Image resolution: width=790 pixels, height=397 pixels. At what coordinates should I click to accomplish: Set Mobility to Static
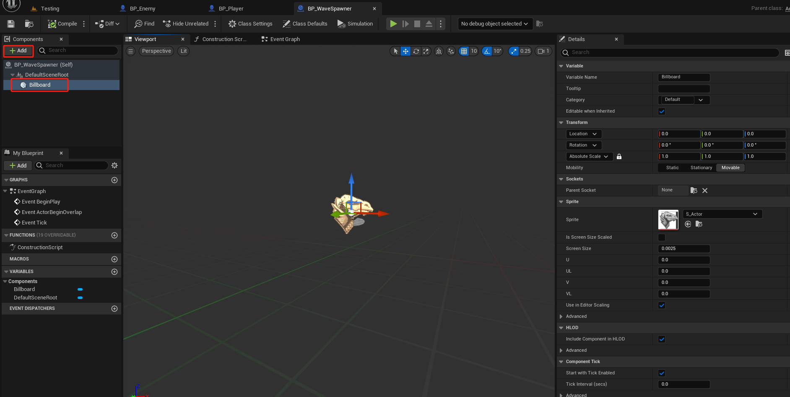672,168
